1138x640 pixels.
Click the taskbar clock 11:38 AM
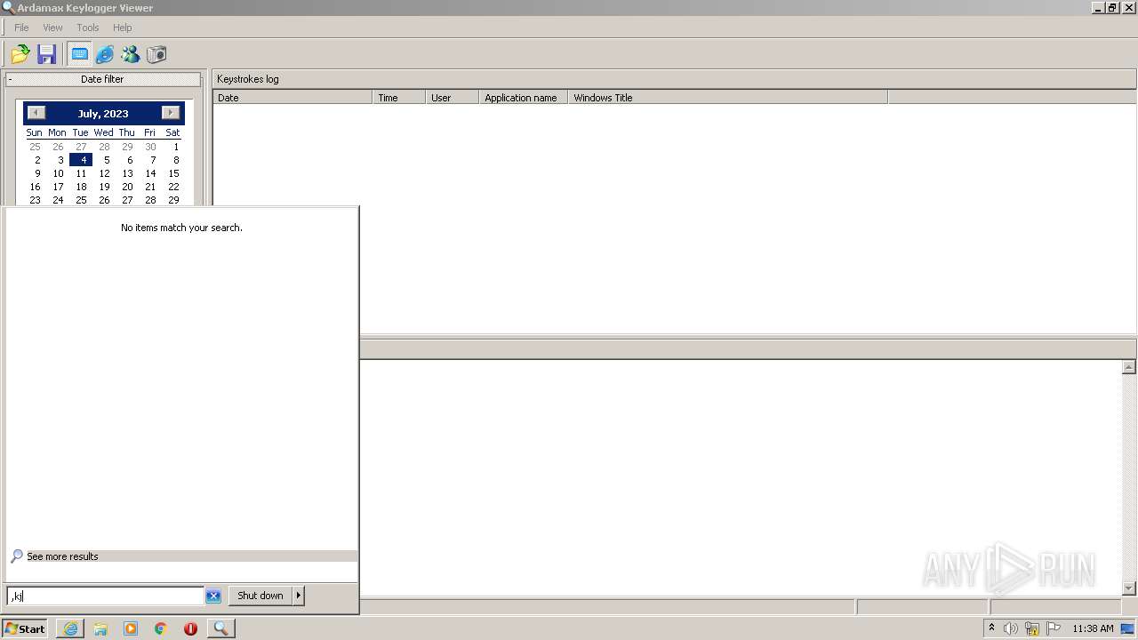1093,628
